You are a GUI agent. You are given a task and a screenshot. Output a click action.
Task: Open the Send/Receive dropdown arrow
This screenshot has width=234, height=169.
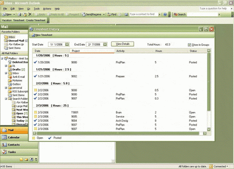pyautogui.click(x=104, y=14)
